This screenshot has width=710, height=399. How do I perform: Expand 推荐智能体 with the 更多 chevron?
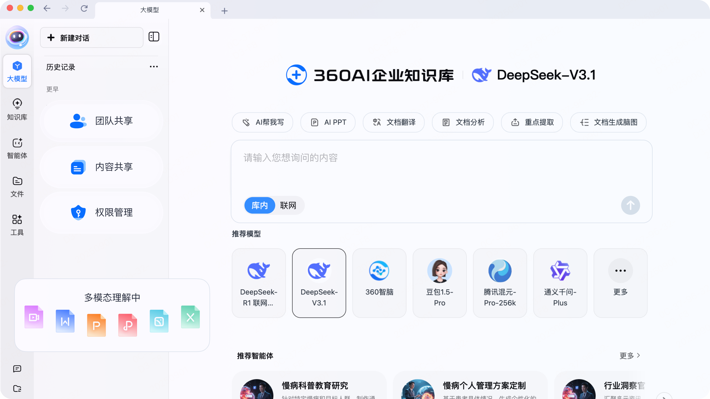[x=630, y=356]
